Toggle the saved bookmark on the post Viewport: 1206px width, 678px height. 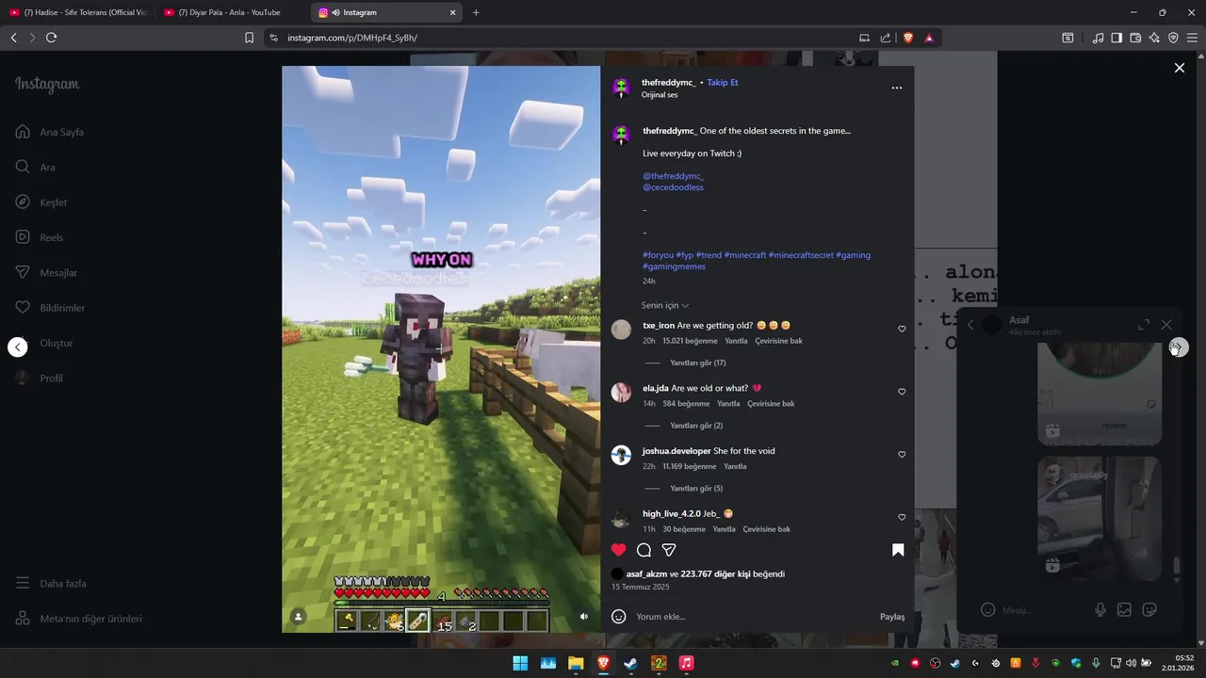tap(898, 550)
